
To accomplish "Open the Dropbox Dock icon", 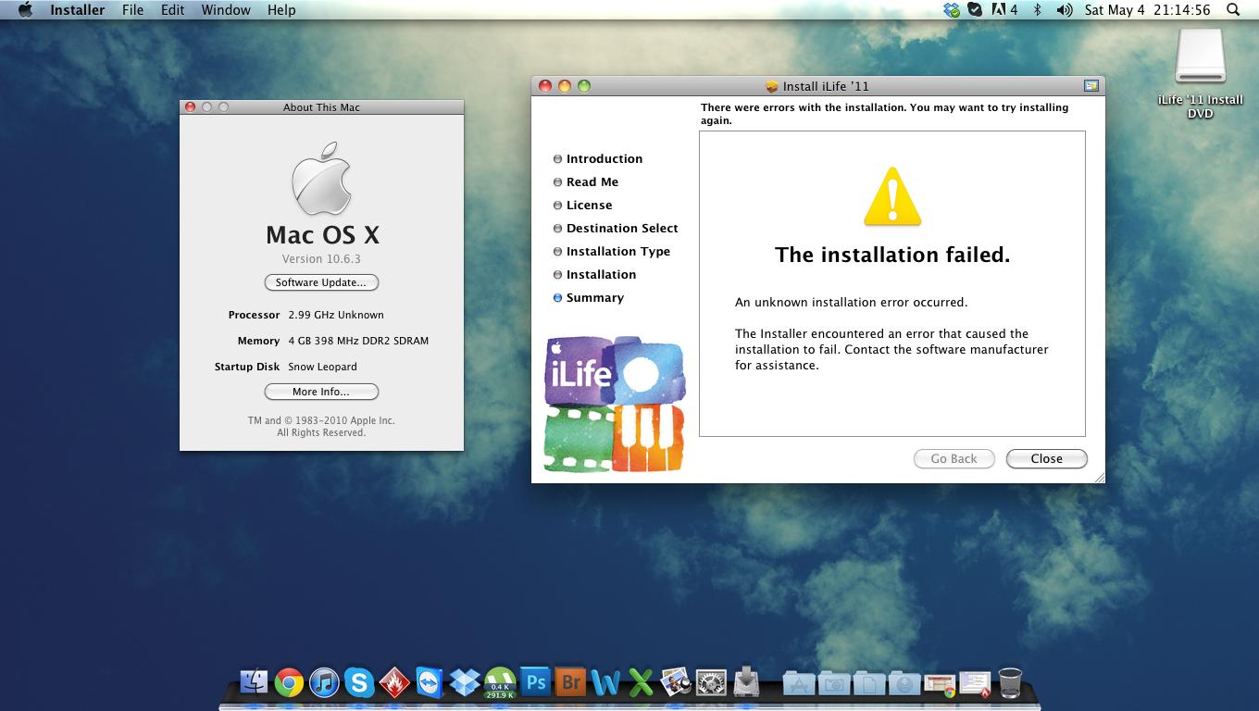I will pos(465,682).
